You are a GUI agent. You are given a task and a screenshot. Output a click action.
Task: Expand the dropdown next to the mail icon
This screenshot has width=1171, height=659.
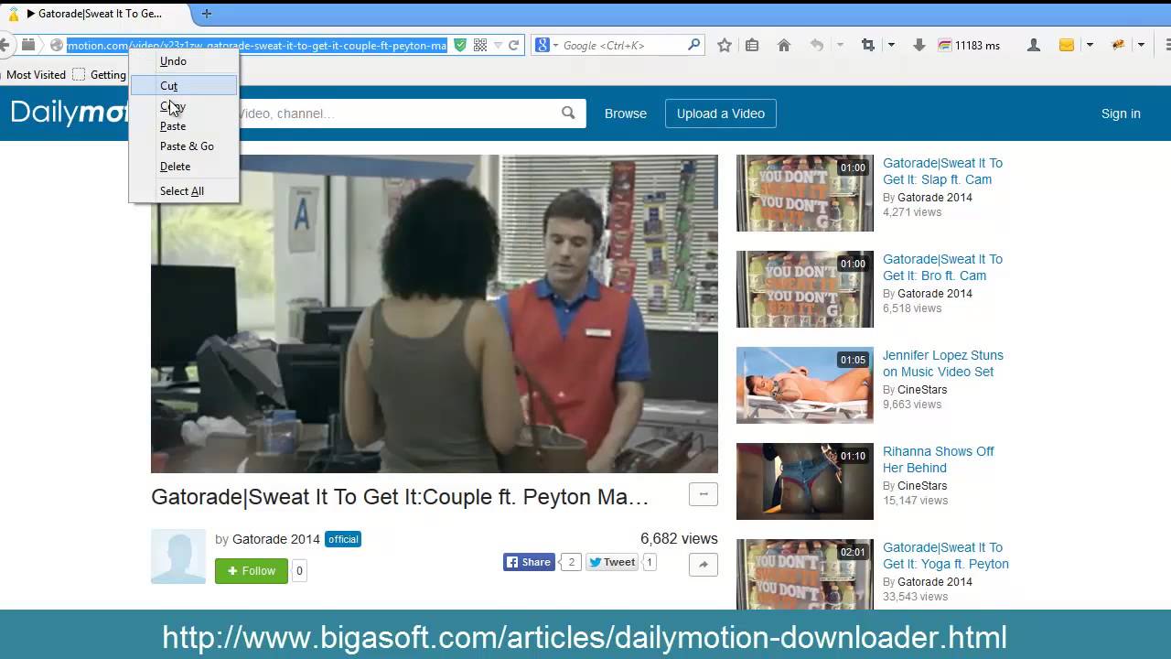(1090, 45)
